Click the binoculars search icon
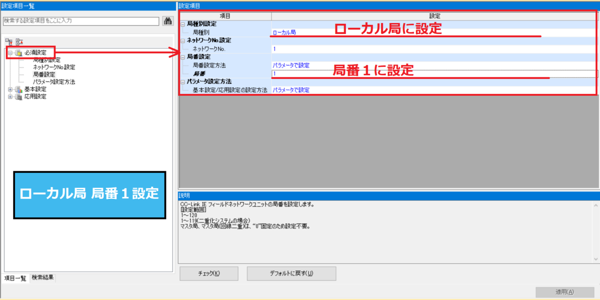The height and width of the screenshot is (300, 600). (x=168, y=21)
